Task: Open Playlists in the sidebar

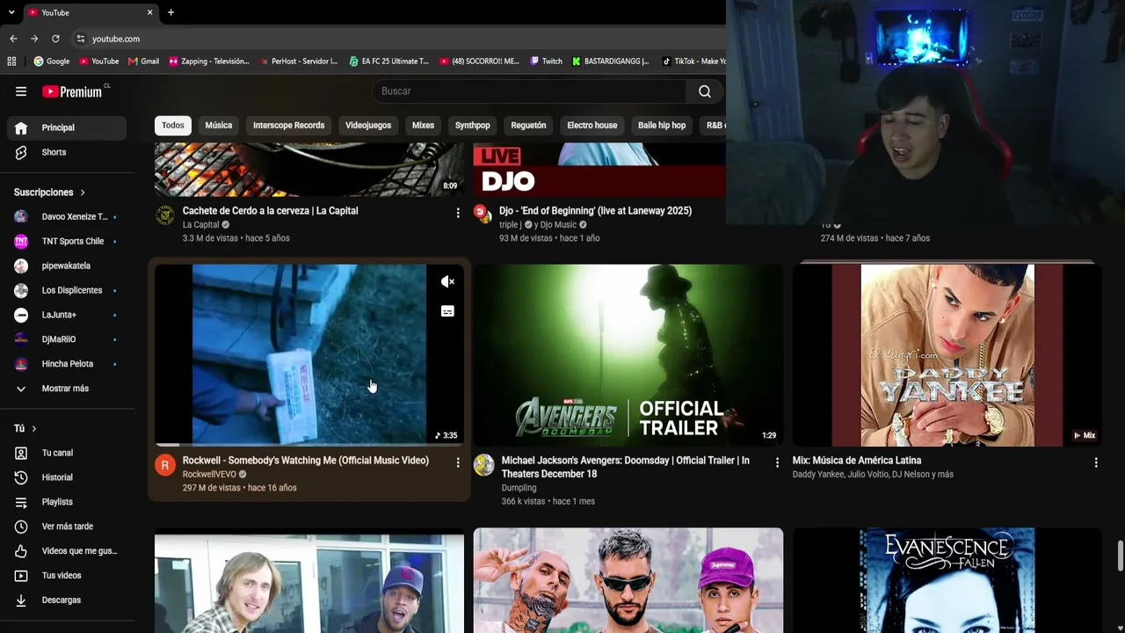Action: coord(67,502)
